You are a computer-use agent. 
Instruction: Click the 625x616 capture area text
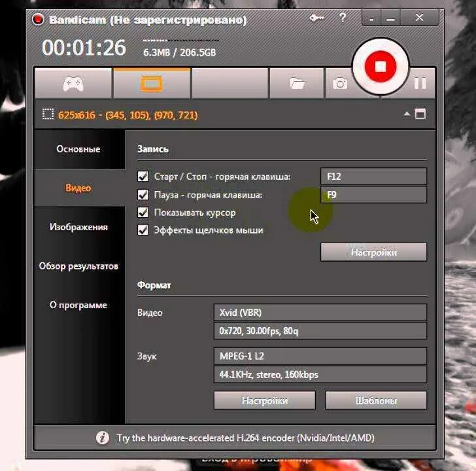coord(127,115)
